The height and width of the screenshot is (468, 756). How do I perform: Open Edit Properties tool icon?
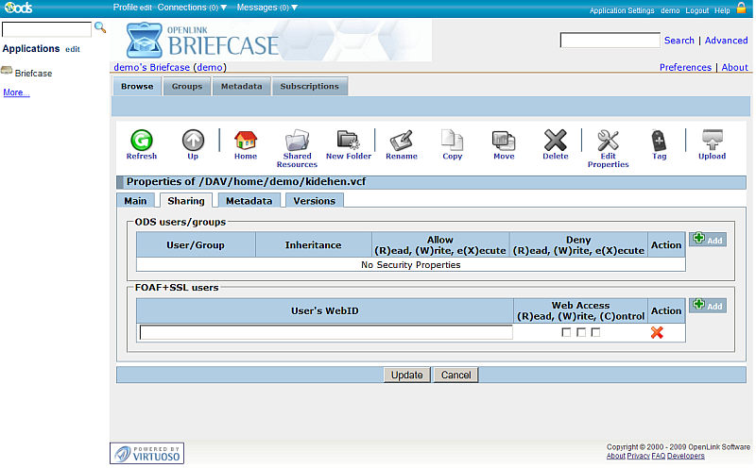coord(608,141)
